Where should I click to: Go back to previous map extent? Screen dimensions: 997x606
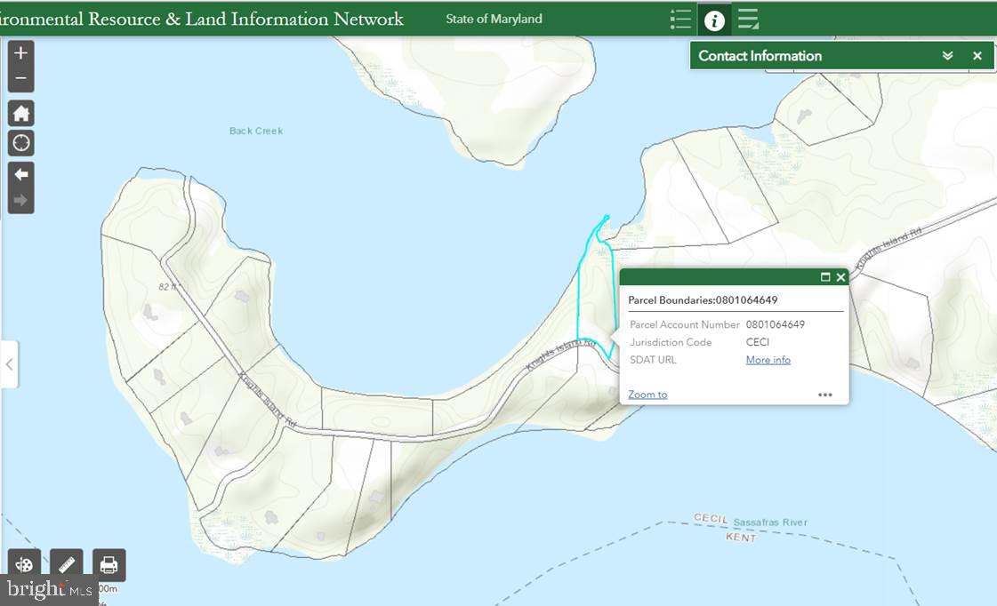coord(21,174)
